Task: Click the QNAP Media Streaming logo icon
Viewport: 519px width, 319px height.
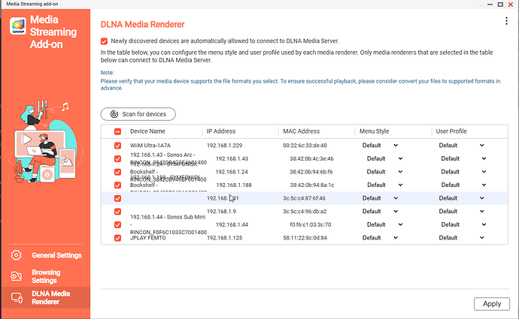Action: click(x=18, y=26)
